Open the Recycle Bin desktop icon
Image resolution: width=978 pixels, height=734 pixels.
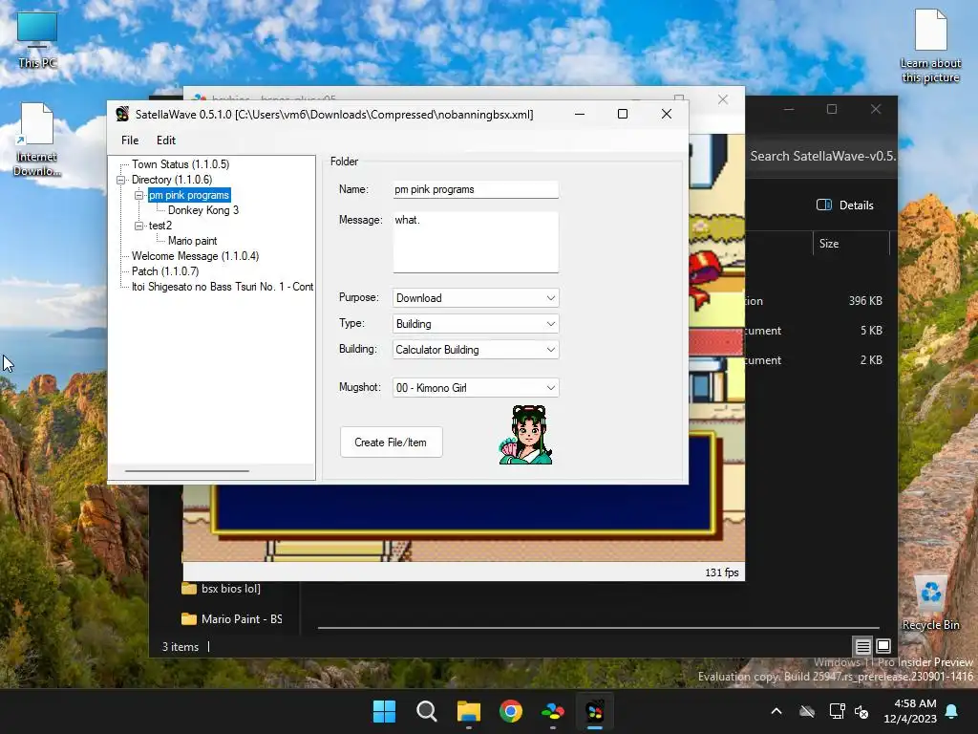click(930, 604)
